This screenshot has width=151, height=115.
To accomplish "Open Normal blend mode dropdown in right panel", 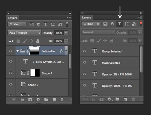I will [98, 32].
